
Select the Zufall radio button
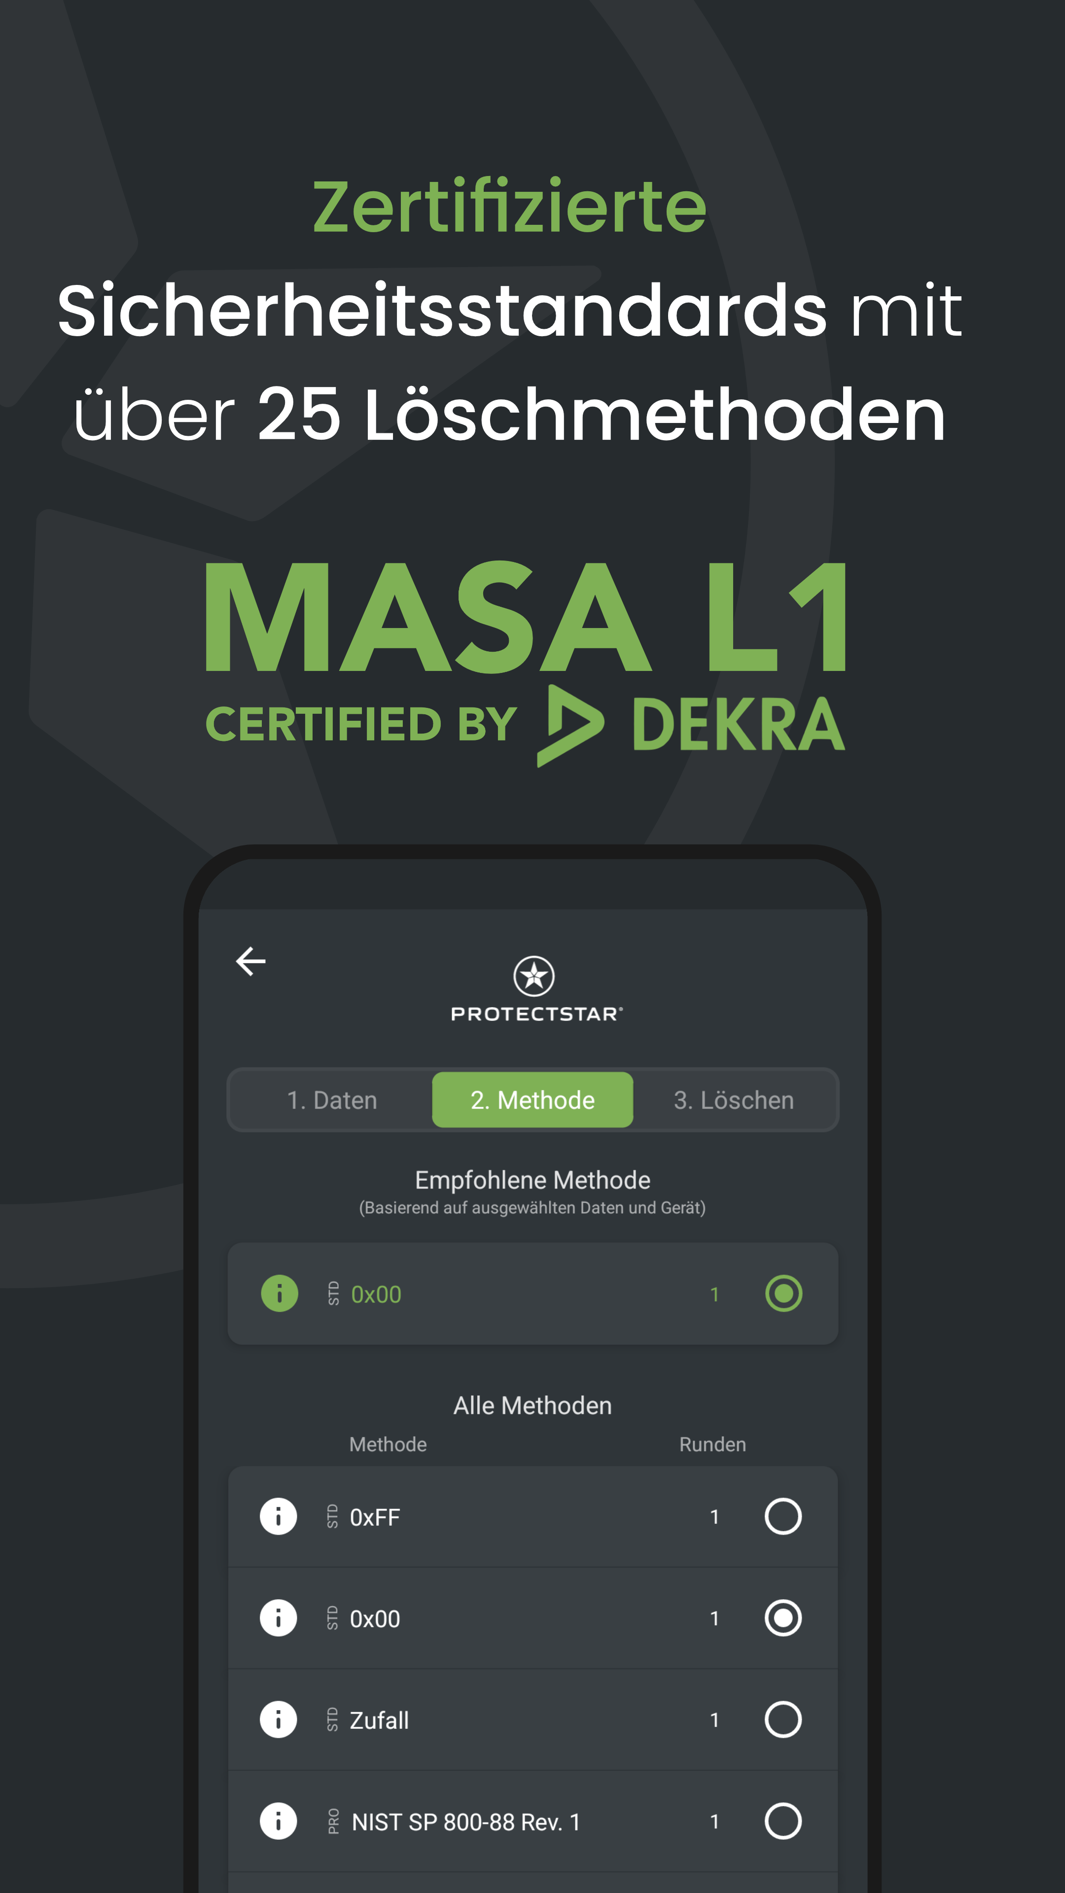pyautogui.click(x=783, y=1719)
